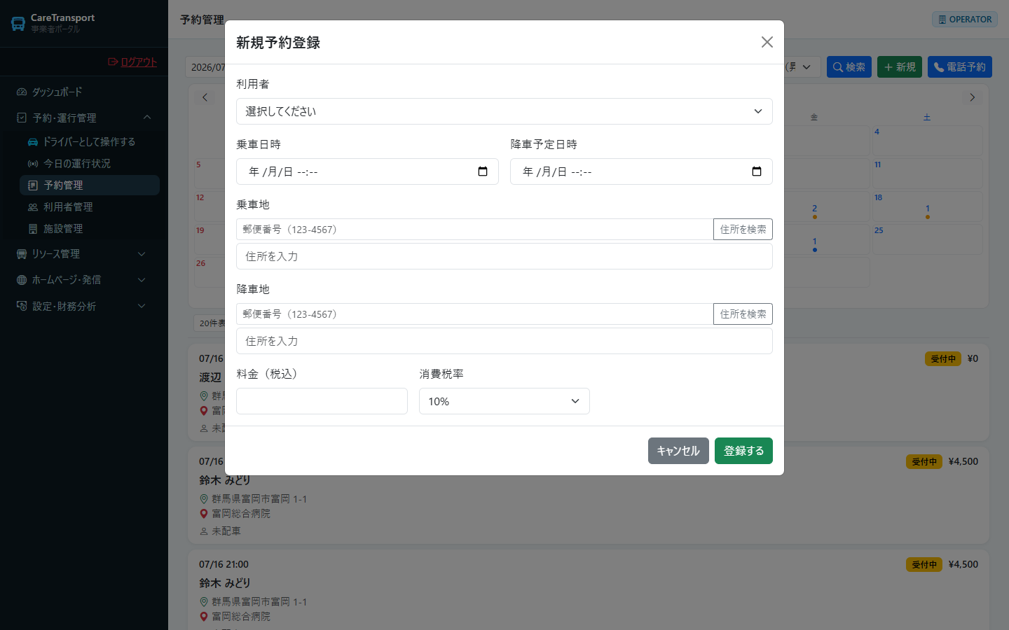Image resolution: width=1009 pixels, height=630 pixels.
Task: Click the list icon beside 予約管理
Action: [x=33, y=185]
